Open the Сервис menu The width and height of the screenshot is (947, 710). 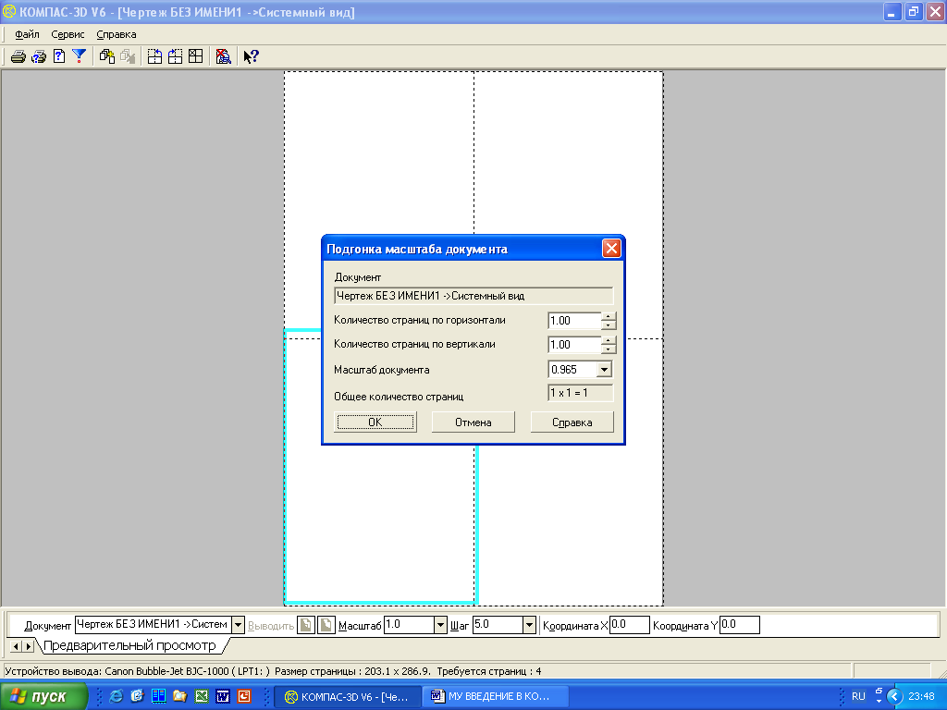tap(68, 34)
